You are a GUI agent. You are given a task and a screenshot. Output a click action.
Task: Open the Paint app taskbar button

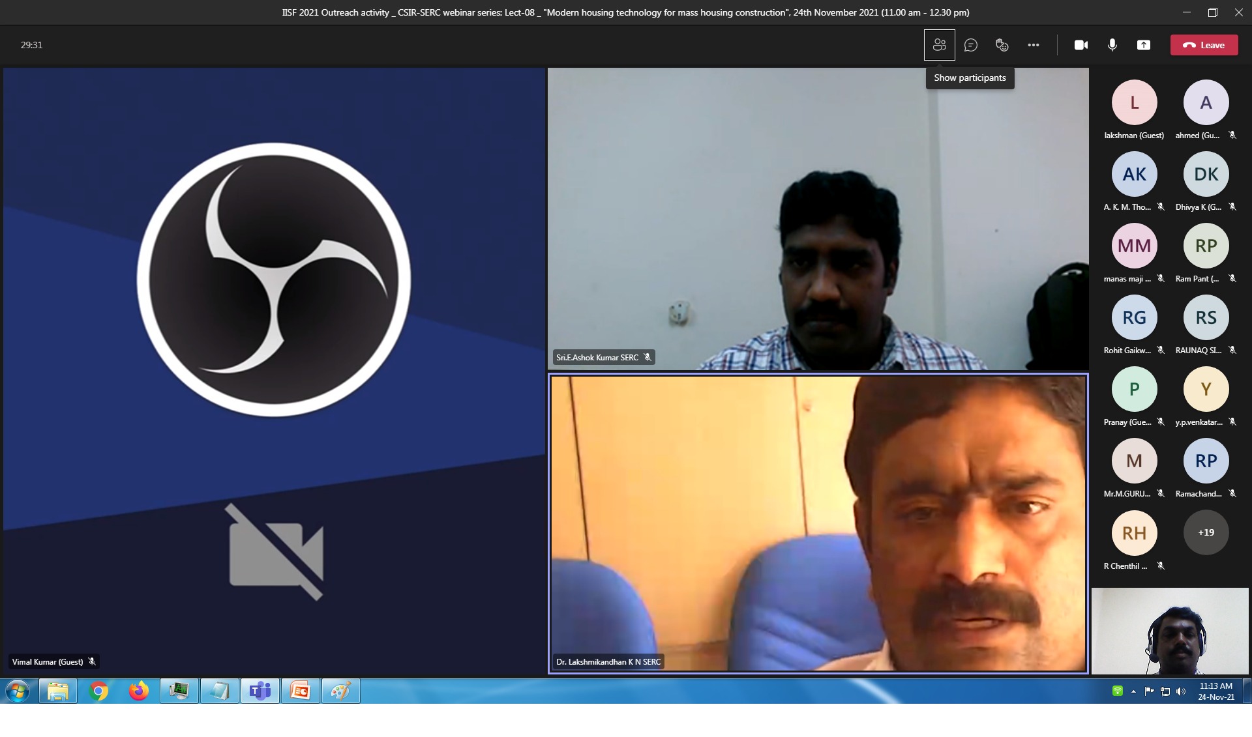[x=340, y=691]
